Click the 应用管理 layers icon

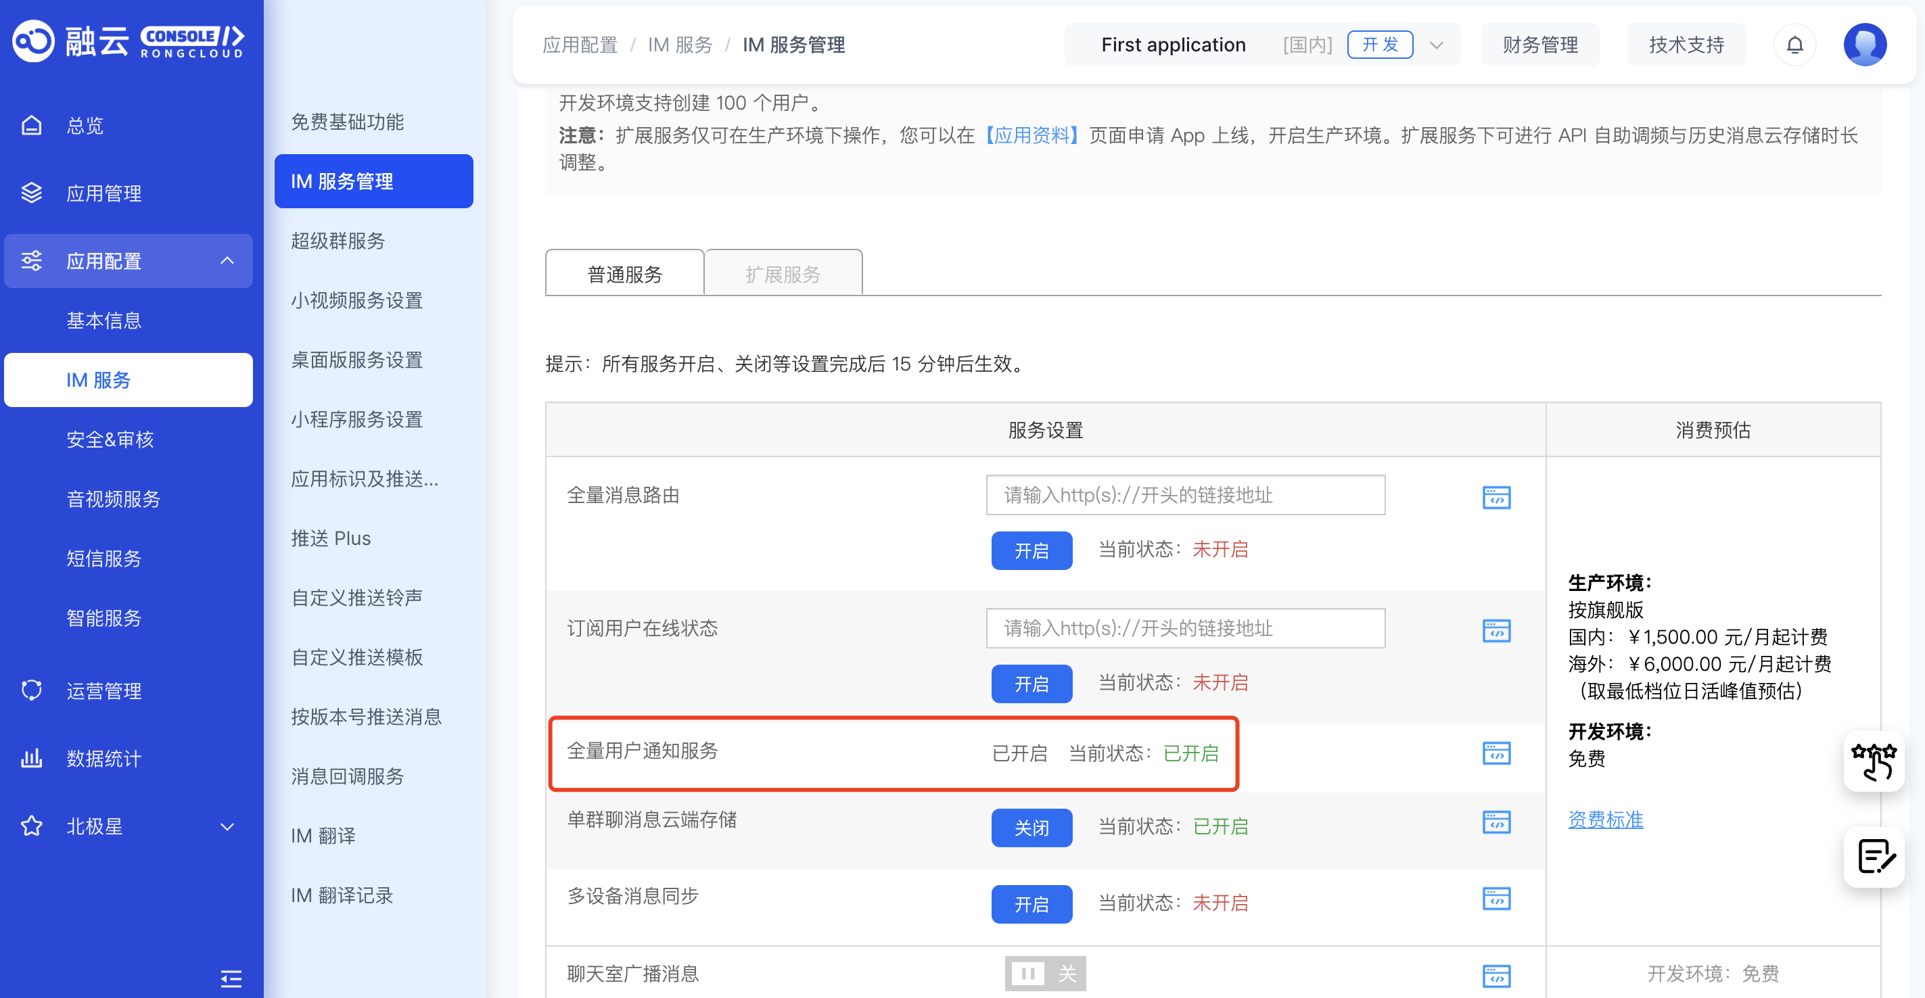coord(31,193)
